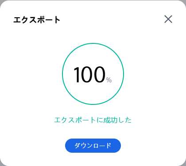Click the エクスポート dialog title
The height and width of the screenshot is (166, 186).
tap(37, 20)
